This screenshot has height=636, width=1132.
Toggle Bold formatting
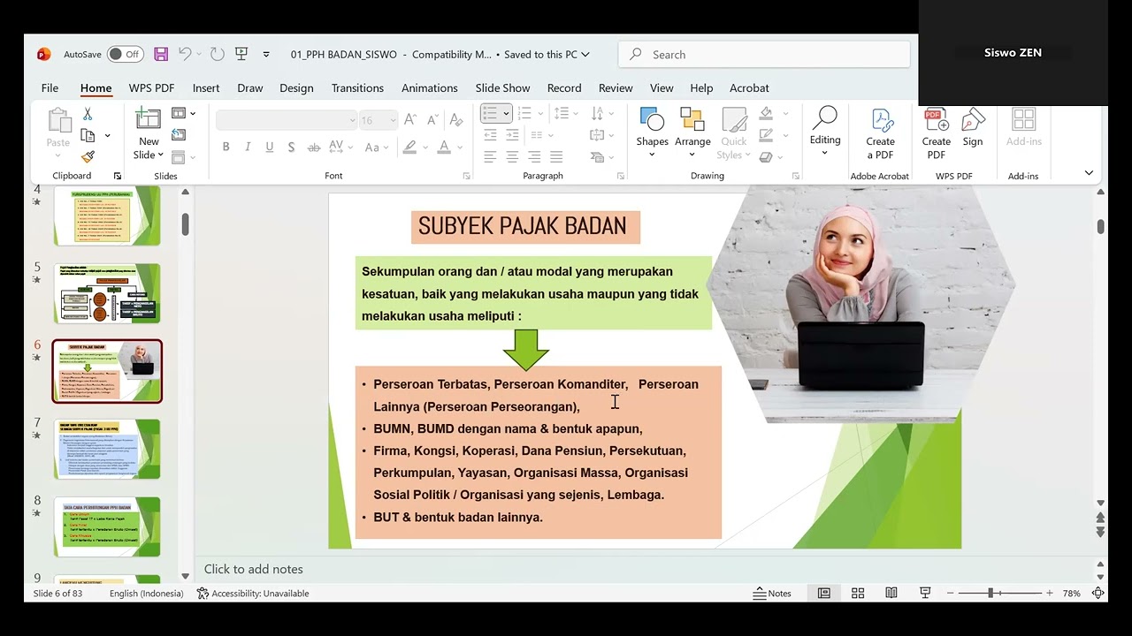coord(226,147)
